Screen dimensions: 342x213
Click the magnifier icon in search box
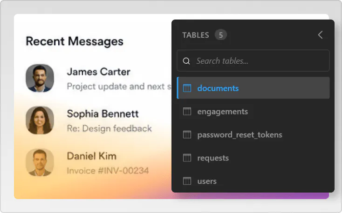click(x=186, y=61)
